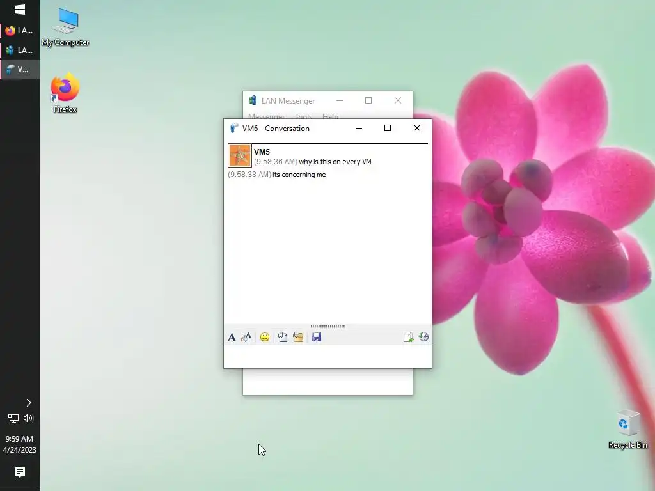This screenshot has width=655, height=491.
Task: Open the Tools menu in LAN Messenger window
Action: click(303, 116)
